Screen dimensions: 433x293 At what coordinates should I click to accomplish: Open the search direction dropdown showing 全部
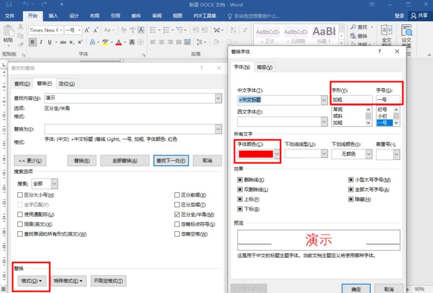(54, 184)
